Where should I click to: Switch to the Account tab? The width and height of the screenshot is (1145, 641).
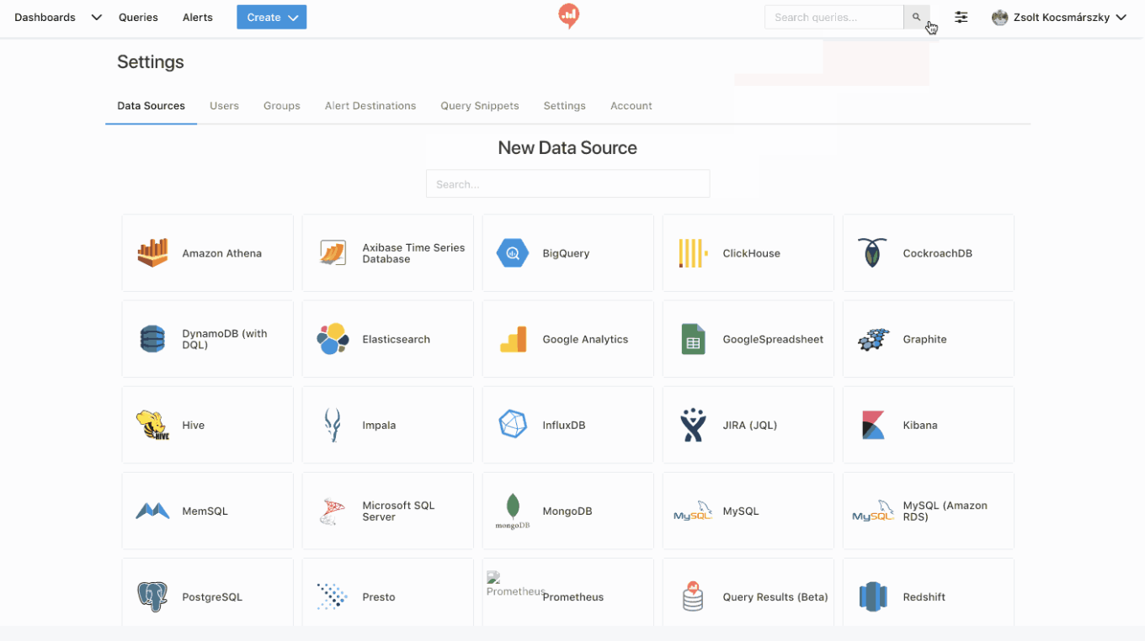pos(631,106)
